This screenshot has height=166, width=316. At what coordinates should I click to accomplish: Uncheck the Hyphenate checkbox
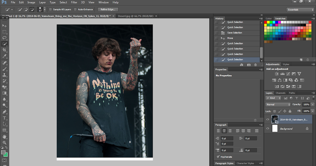pos(218,157)
